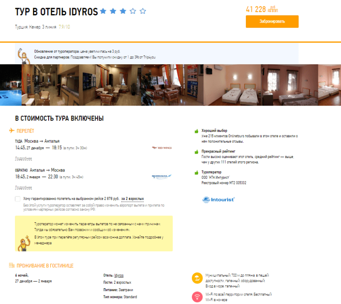The height and width of the screenshot is (304, 341).
Task: Click the 'В стоимость тура включены' heading
Action: click(59, 118)
